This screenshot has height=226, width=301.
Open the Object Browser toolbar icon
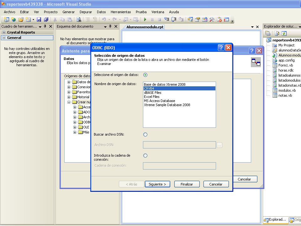coord(205,19)
